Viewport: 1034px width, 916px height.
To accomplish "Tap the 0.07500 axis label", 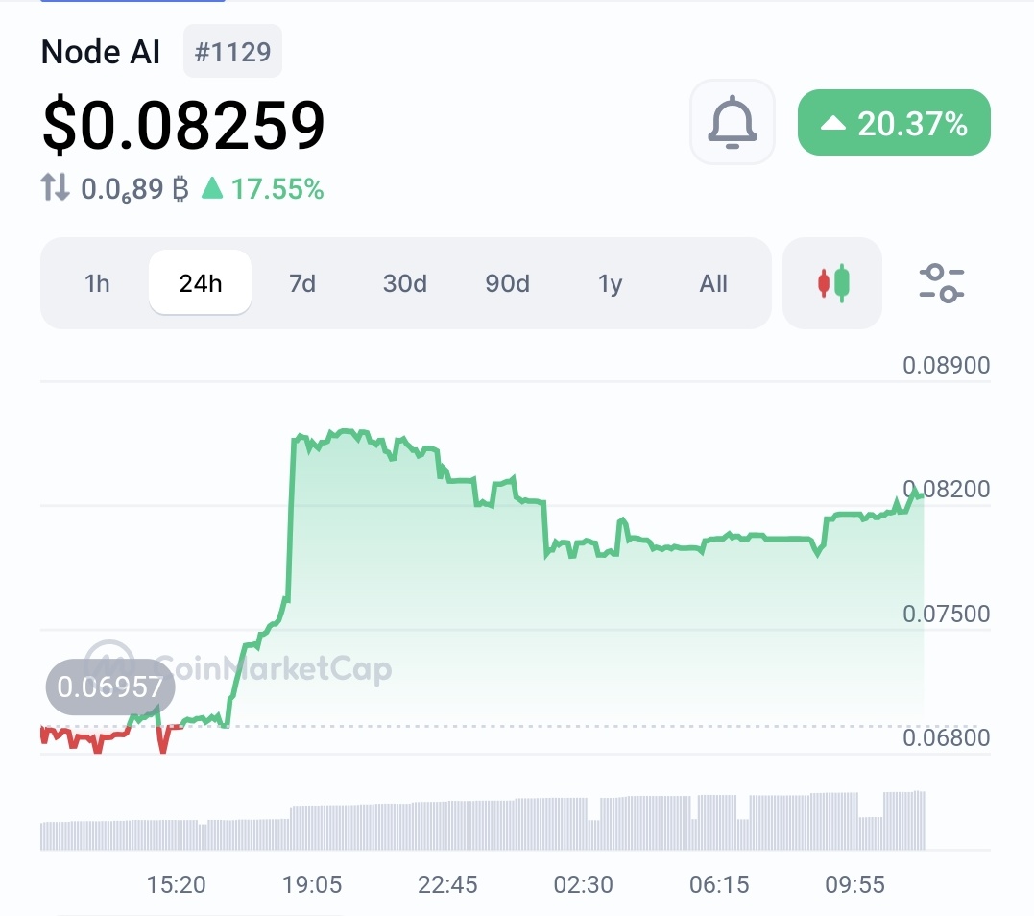I will click(946, 614).
